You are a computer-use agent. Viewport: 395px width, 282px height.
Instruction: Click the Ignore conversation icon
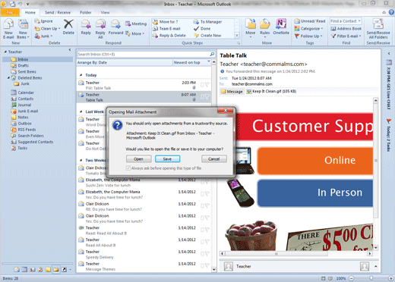[x=37, y=21]
